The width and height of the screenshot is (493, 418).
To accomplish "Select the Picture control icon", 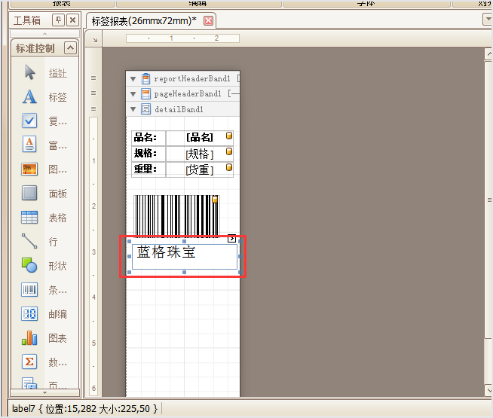I will (29, 169).
